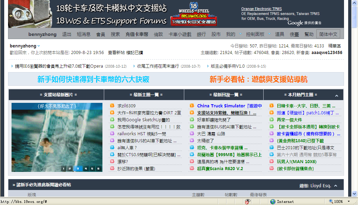Click page scrollbar down arrow

pyautogui.click(x=355, y=194)
